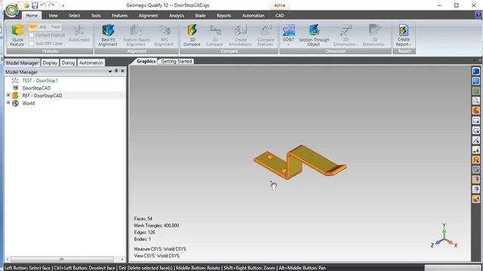Click the Redo arrow icon

52,5
